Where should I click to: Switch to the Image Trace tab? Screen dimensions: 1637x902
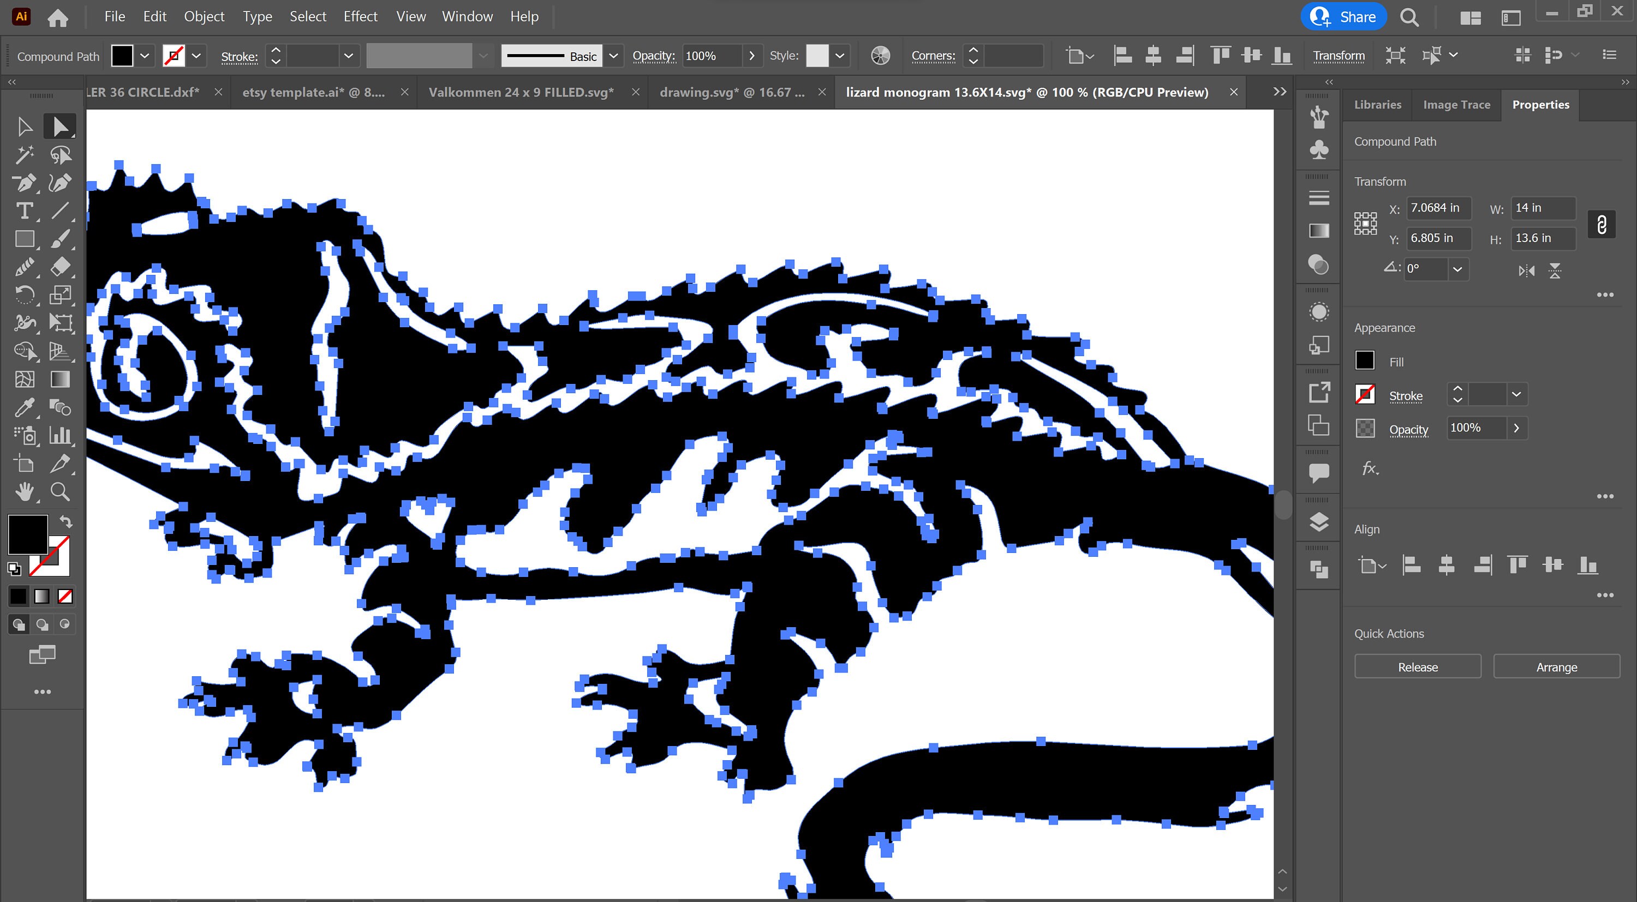(x=1456, y=104)
